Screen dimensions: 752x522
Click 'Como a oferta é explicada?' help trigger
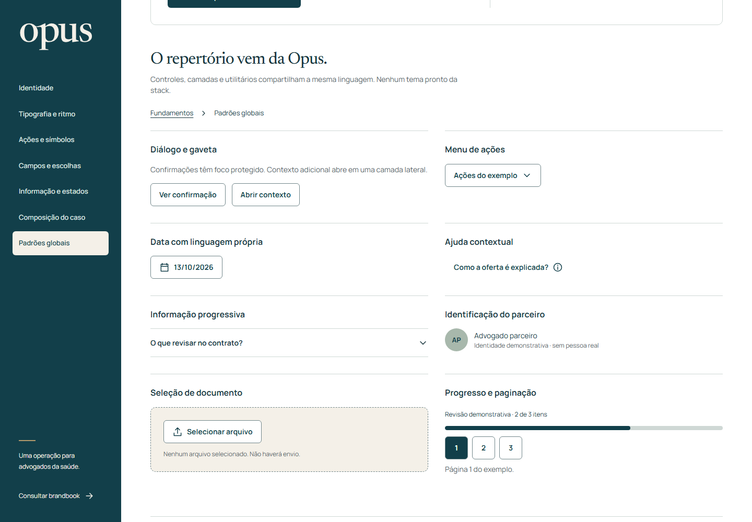[x=508, y=267]
